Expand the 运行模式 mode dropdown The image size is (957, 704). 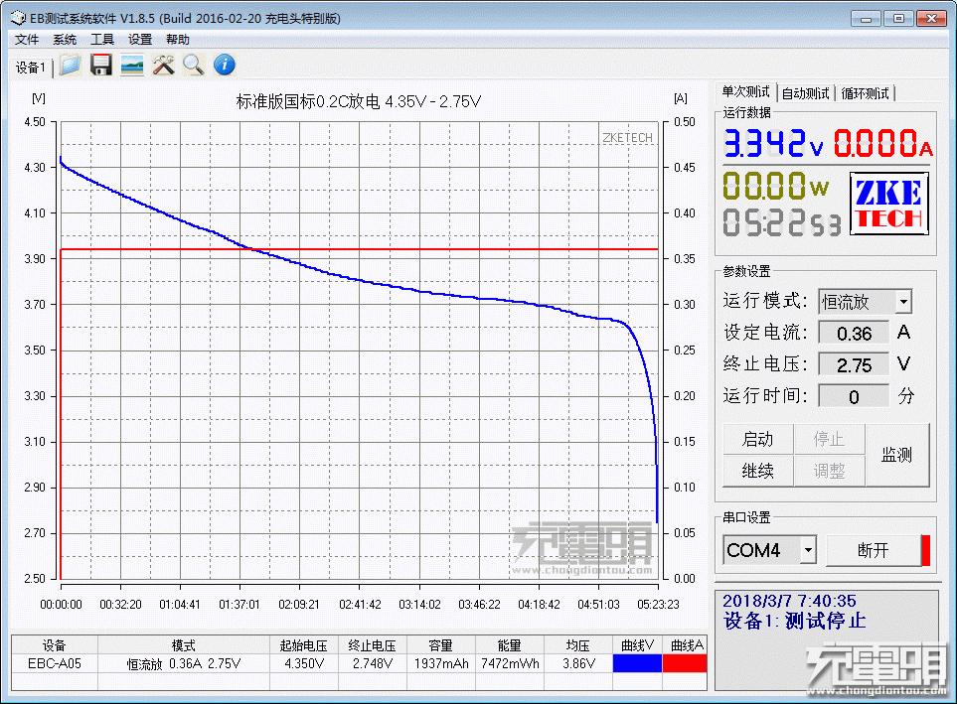[x=902, y=302]
